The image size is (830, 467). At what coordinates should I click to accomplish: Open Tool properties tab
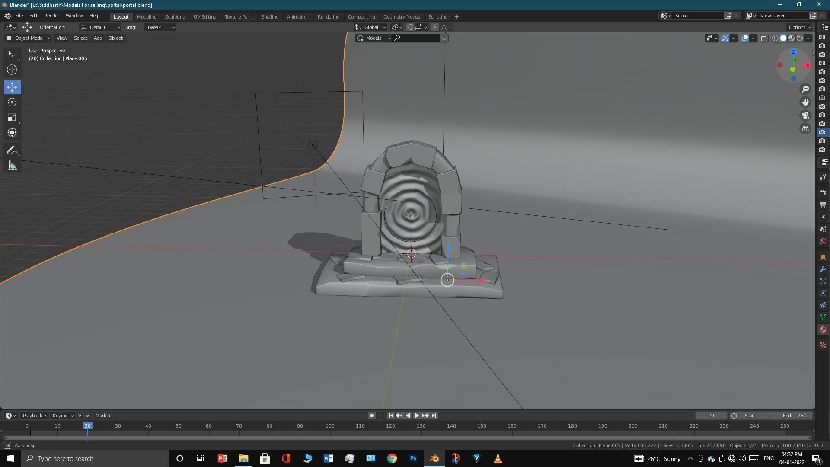tap(823, 178)
